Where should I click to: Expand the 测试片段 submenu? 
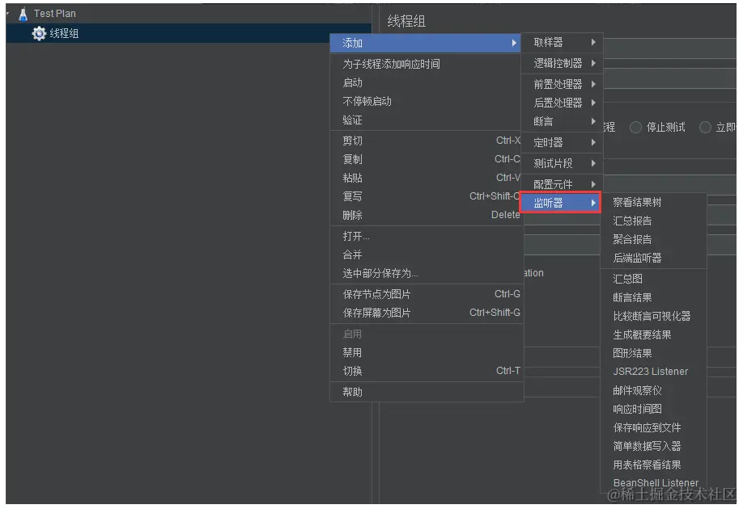[562, 163]
